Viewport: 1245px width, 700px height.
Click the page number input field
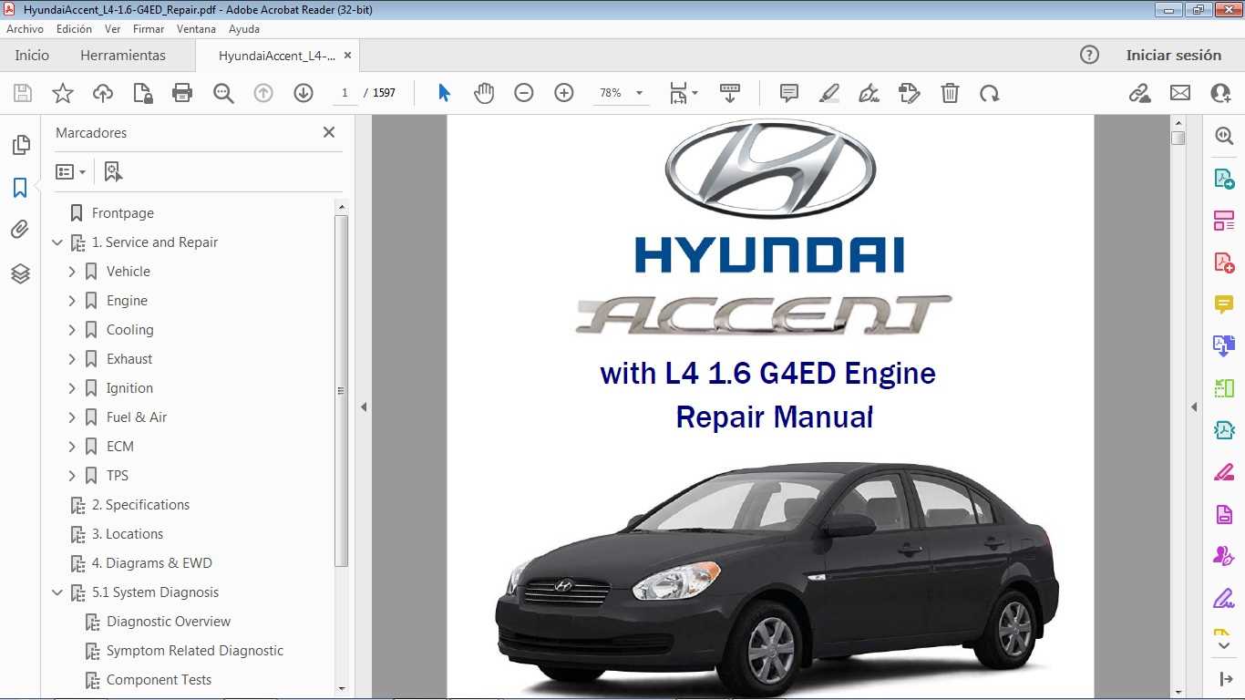(345, 93)
